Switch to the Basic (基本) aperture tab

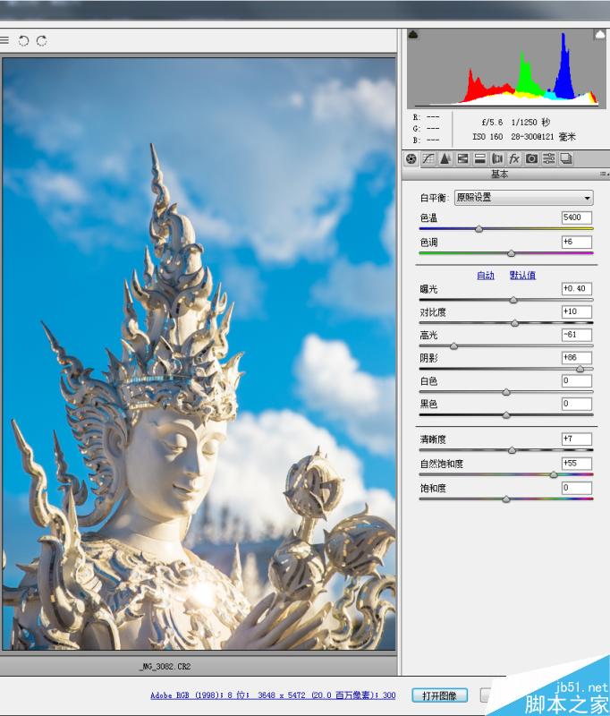coord(411,159)
